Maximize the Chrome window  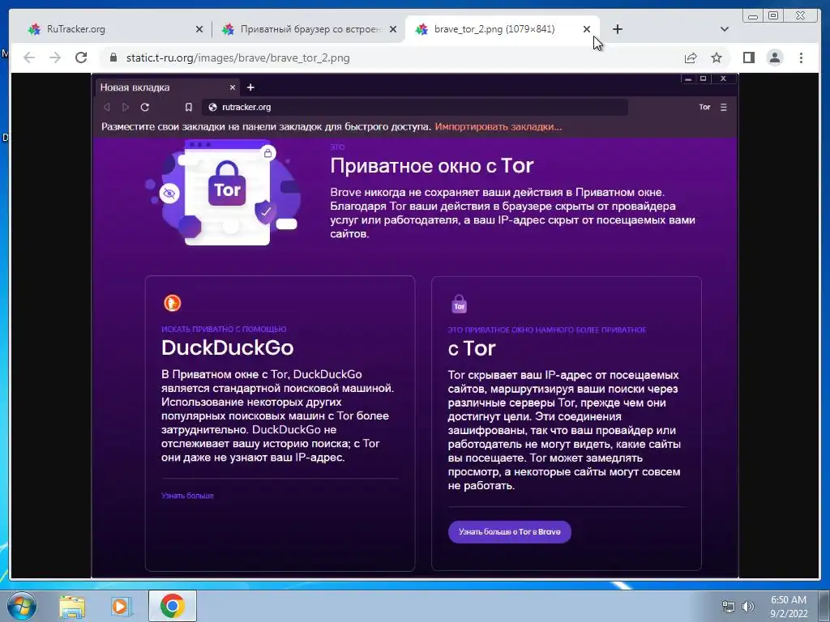(x=773, y=16)
